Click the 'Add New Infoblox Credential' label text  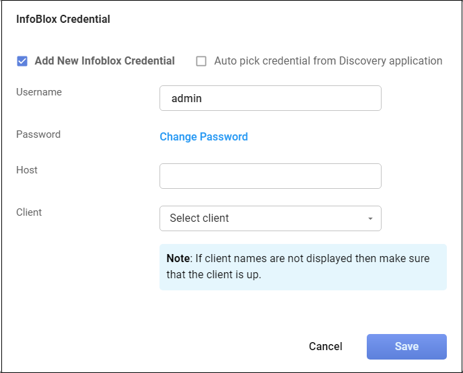click(x=104, y=61)
